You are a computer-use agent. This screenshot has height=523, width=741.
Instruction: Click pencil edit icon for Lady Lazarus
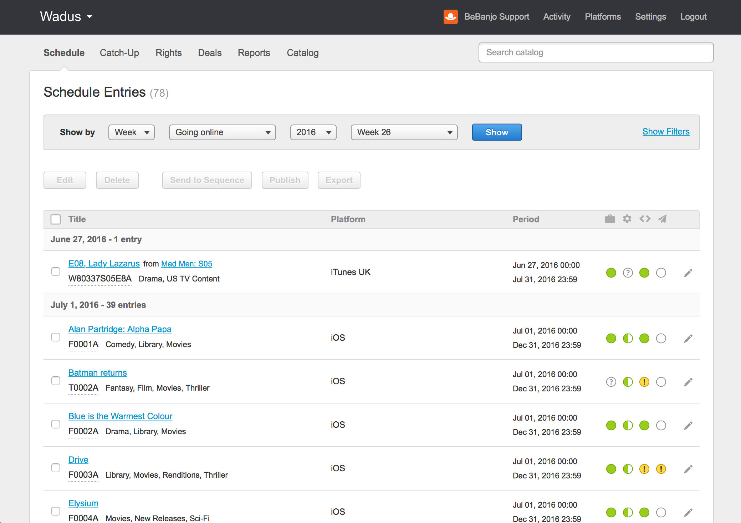688,273
